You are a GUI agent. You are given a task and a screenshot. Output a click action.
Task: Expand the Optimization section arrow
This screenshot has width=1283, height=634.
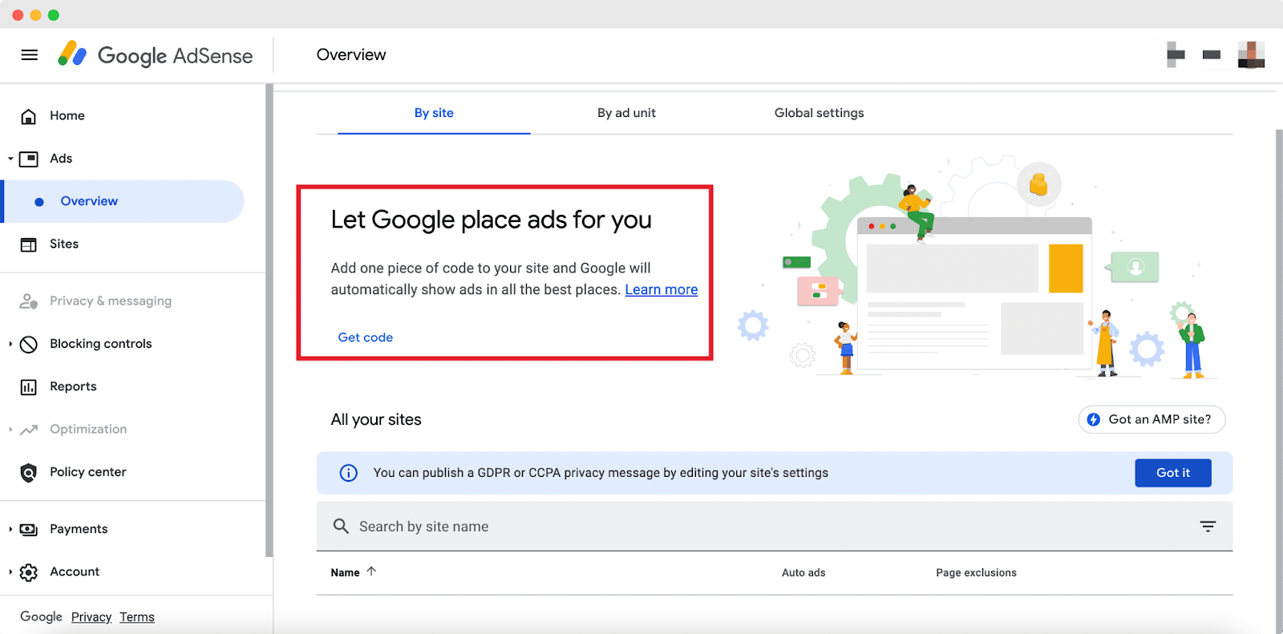(10, 430)
